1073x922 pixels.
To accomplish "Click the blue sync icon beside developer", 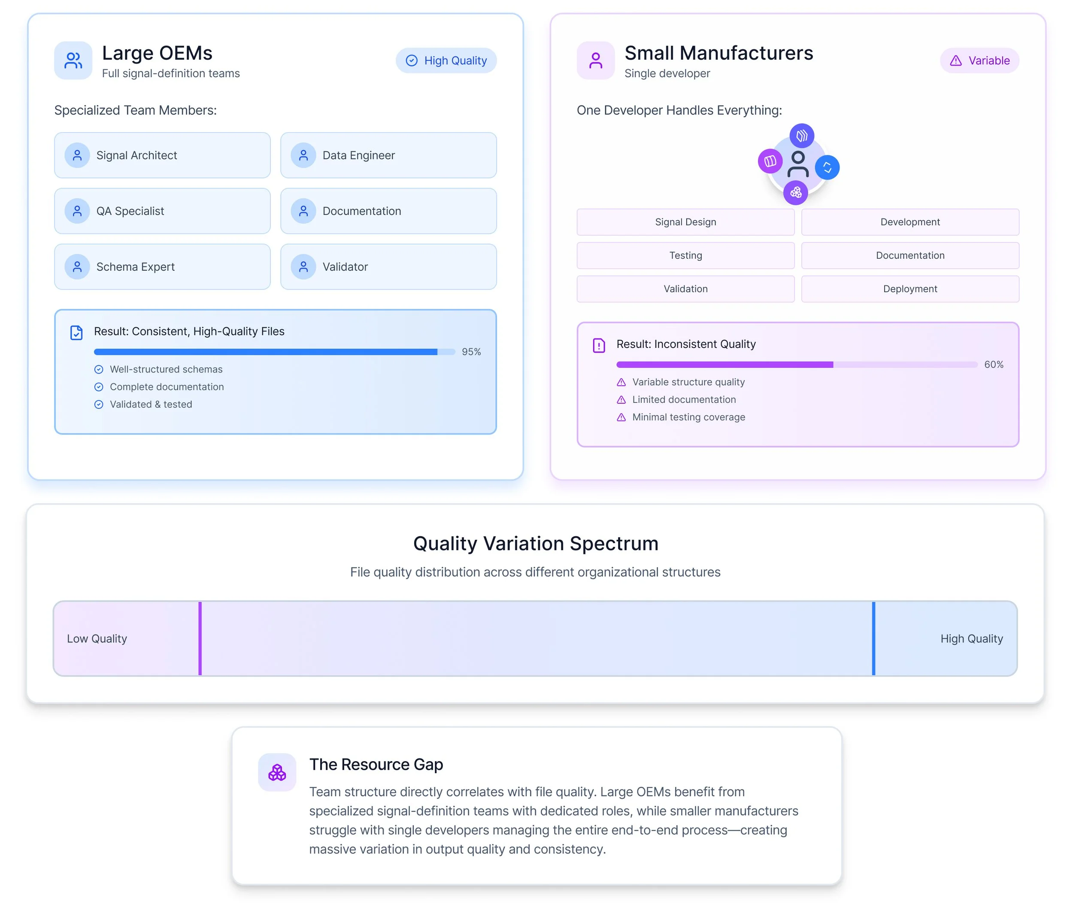I will coord(827,167).
